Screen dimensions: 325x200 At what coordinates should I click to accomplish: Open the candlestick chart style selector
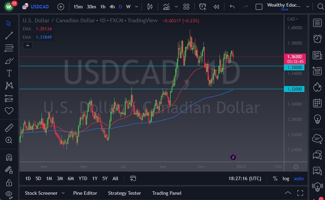point(150,7)
